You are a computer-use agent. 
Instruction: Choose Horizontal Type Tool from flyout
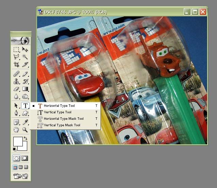click(65, 106)
